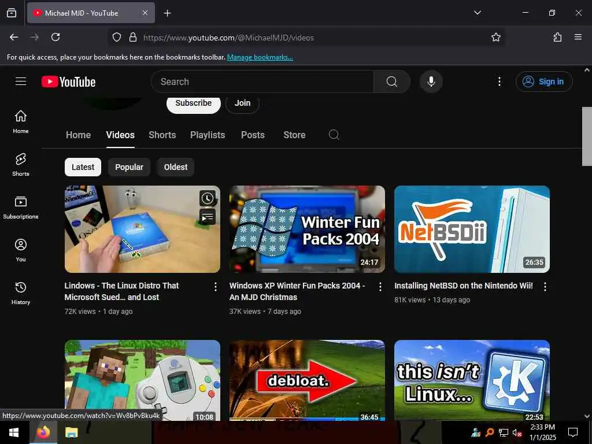Close the Michael MJD YouTube tab
The image size is (592, 444).
click(145, 13)
